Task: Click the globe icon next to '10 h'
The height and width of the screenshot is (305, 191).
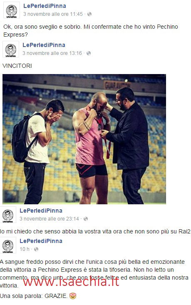Action: (36, 249)
